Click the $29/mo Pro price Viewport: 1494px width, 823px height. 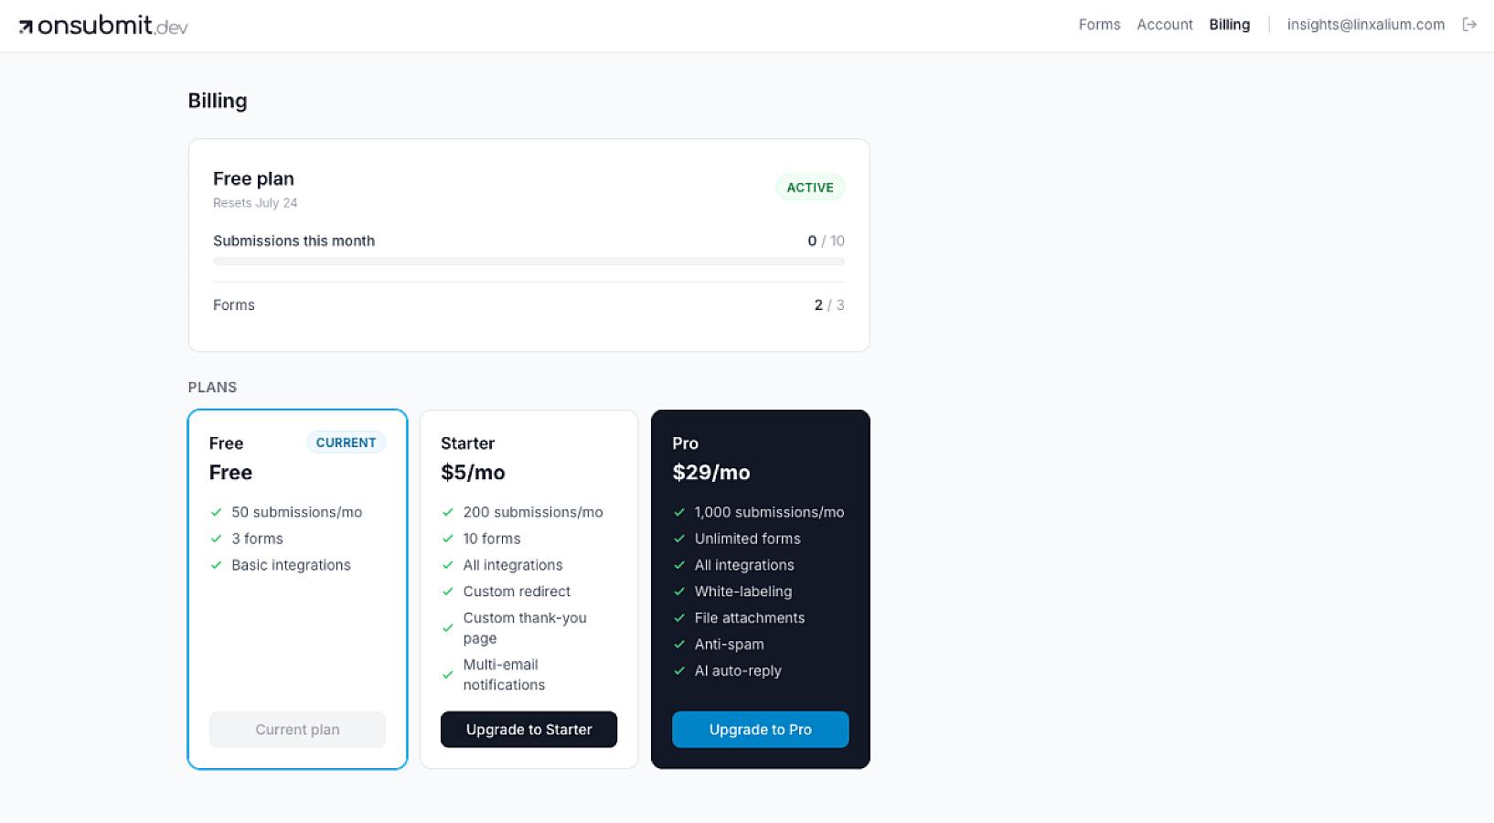coord(711,472)
